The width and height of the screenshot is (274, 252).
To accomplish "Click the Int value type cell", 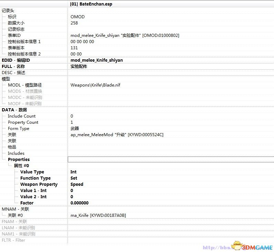I will tap(73, 172).
